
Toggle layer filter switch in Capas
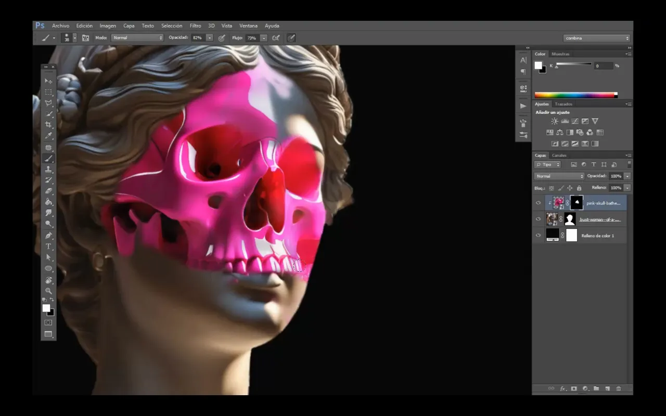(629, 164)
